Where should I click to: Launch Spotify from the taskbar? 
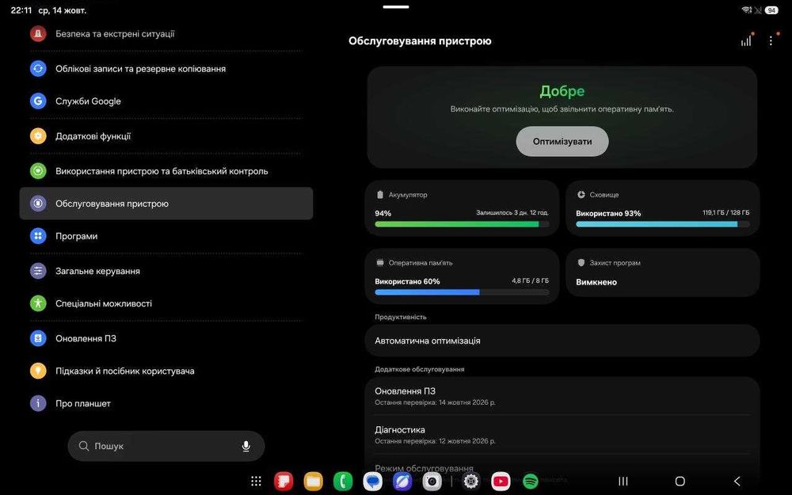pos(531,482)
